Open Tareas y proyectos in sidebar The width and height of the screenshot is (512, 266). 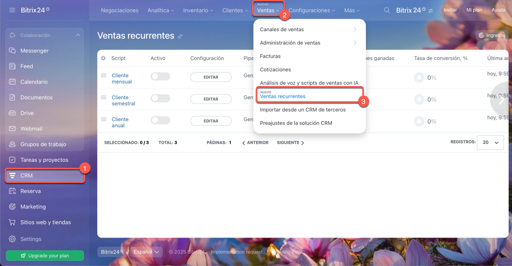point(45,160)
